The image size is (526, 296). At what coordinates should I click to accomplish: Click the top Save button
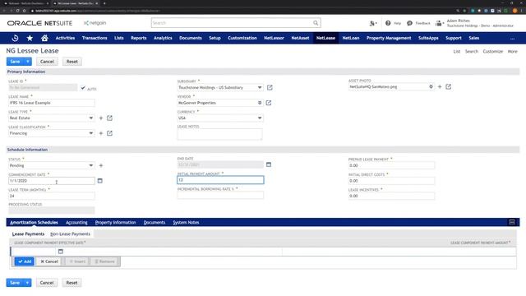(15, 62)
